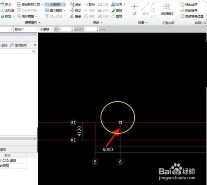The width and height of the screenshot is (207, 185).
Task: Run 云检查 cloud check
Action: [7, 10]
